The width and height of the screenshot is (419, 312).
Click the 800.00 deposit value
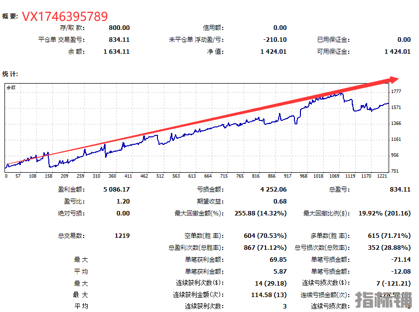click(119, 28)
